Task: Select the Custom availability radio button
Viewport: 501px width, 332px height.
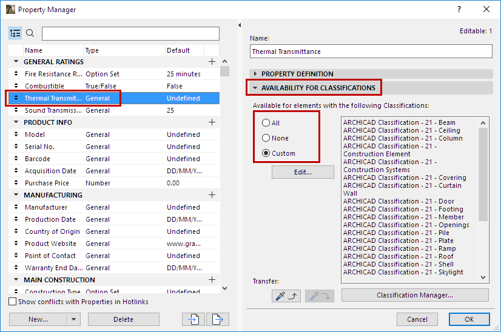Action: pyautogui.click(x=266, y=153)
